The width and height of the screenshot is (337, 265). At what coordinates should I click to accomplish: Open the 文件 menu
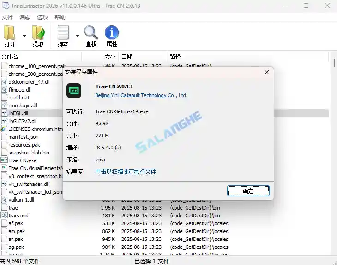coord(7,18)
